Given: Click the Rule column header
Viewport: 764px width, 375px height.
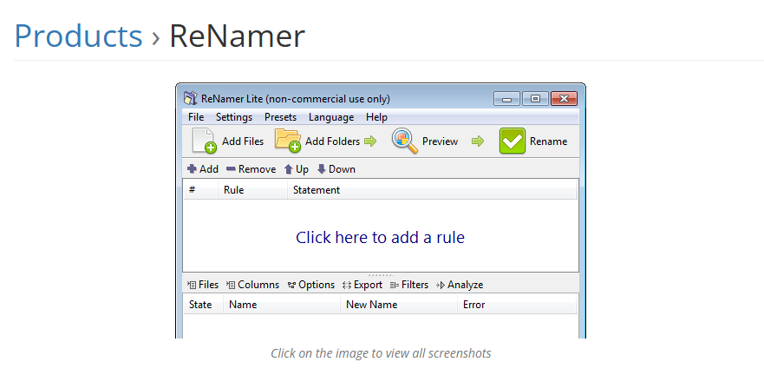Looking at the screenshot, I should [x=253, y=190].
